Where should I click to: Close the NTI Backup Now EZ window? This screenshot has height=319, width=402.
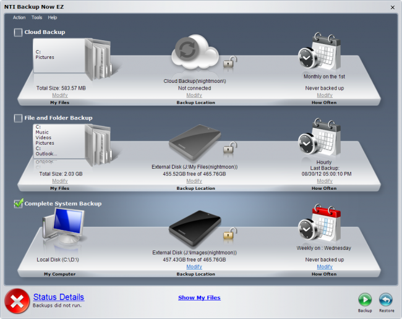point(393,7)
